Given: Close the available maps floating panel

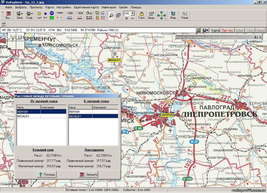Looking at the screenshot, I should click(260, 37).
